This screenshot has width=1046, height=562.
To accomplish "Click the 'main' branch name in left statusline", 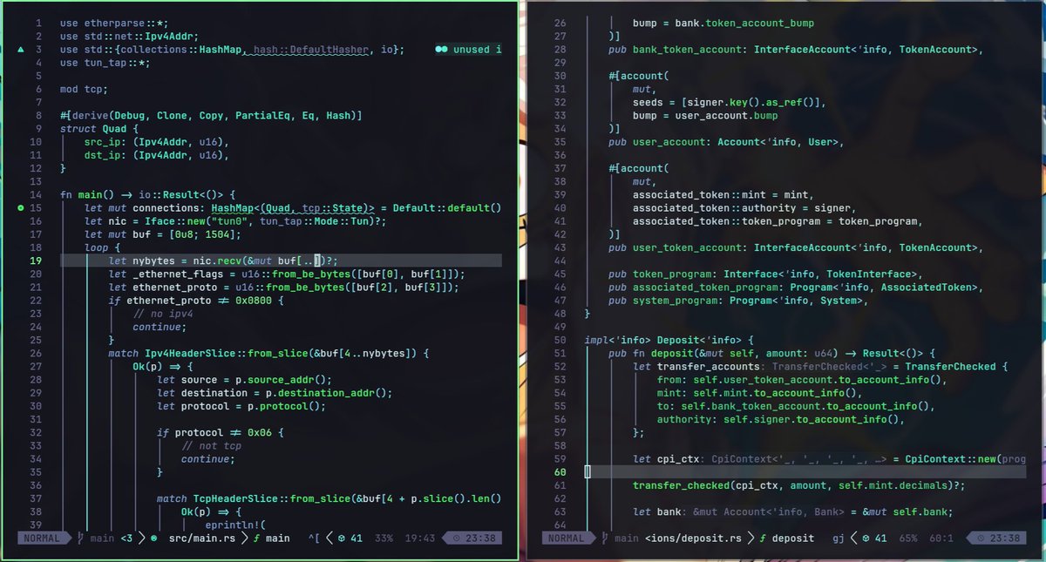I will 102,538.
